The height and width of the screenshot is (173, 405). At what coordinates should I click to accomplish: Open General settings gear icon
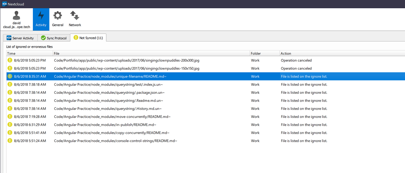[58, 15]
